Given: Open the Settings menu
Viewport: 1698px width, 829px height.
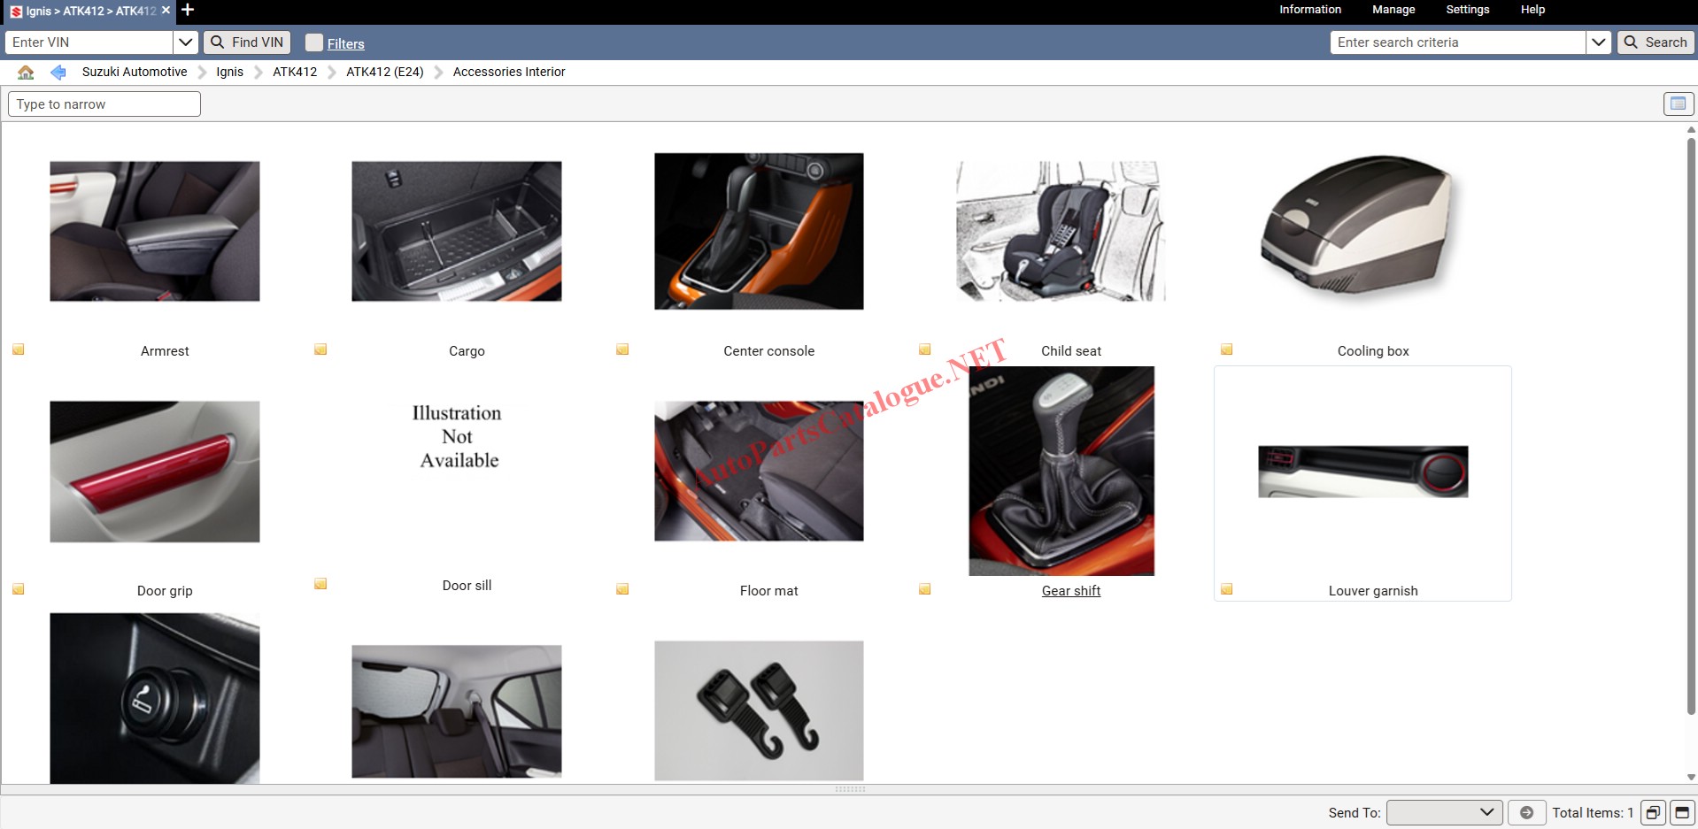Looking at the screenshot, I should click(1467, 10).
